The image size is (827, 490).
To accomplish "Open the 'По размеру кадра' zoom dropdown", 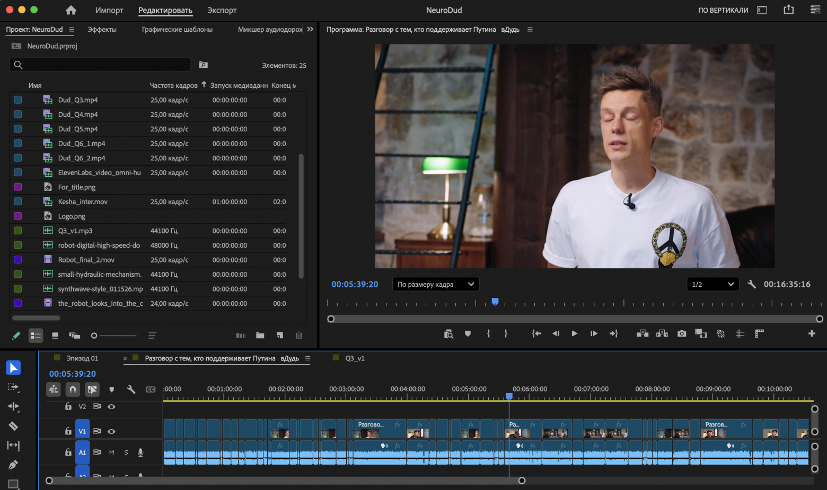I will pyautogui.click(x=435, y=284).
